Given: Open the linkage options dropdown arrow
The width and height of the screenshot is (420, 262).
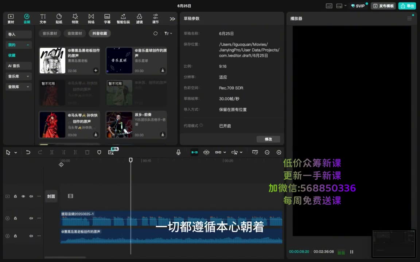Looking at the screenshot, I should coord(225,152).
